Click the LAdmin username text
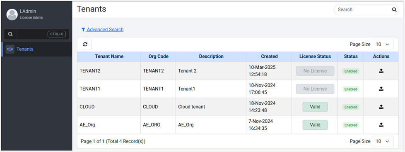The height and width of the screenshot is (152, 405). [x=28, y=11]
